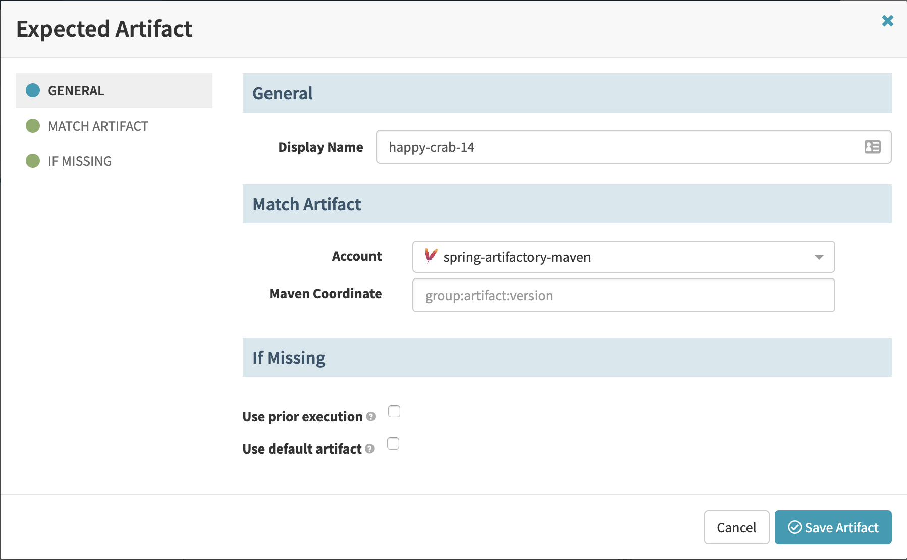Click the green dot beside MATCH ARTIFACT
Viewport: 907px width, 560px height.
(33, 126)
